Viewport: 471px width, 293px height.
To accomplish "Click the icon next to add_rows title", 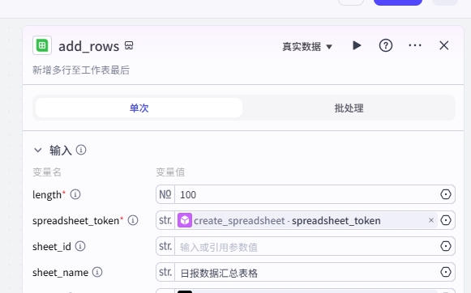I will tap(129, 45).
